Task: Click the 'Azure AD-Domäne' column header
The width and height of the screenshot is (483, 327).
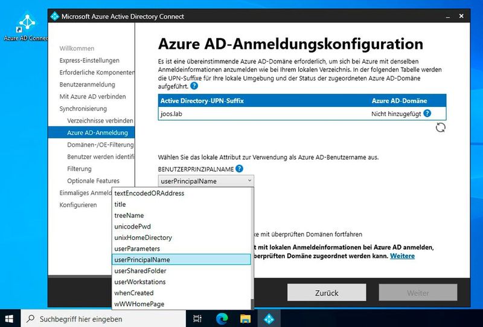Action: point(399,101)
